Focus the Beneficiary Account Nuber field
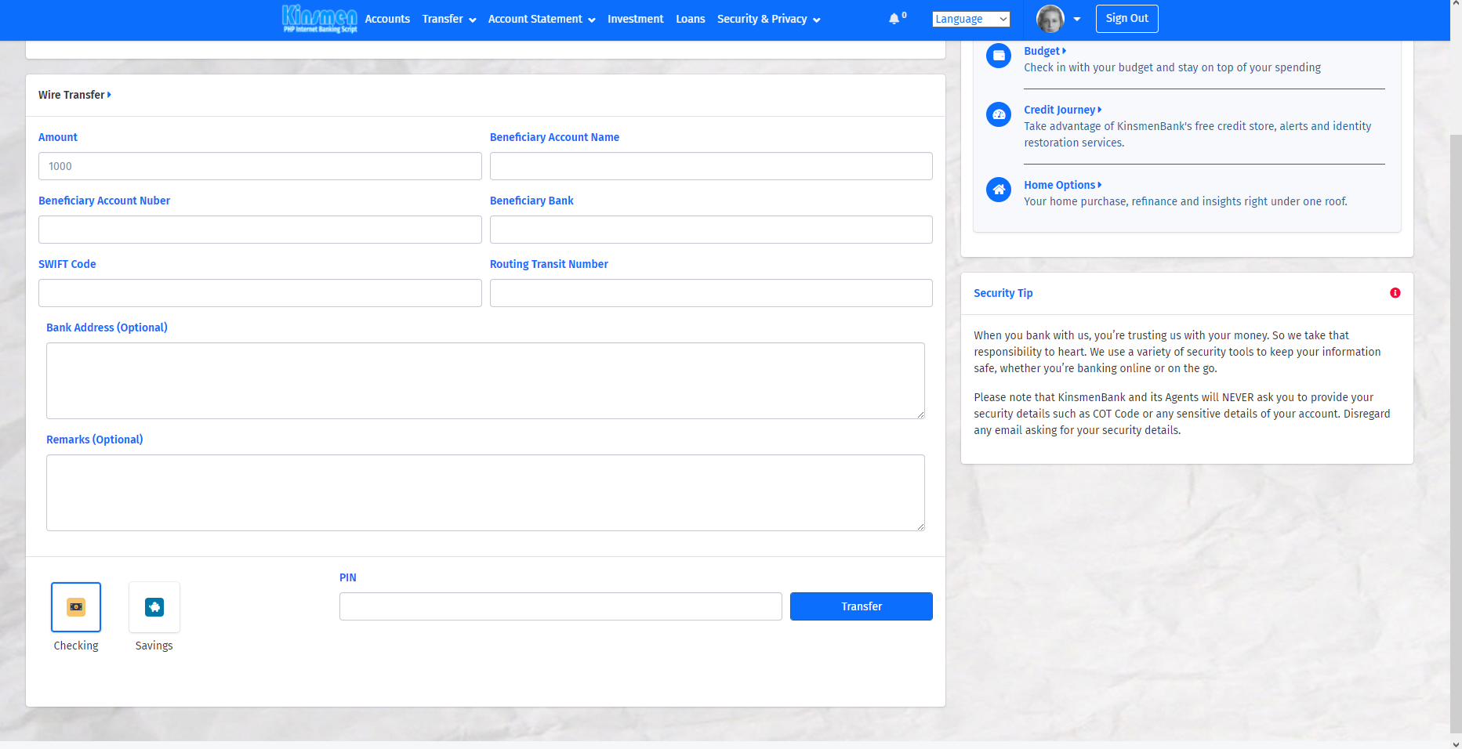 [x=259, y=230]
